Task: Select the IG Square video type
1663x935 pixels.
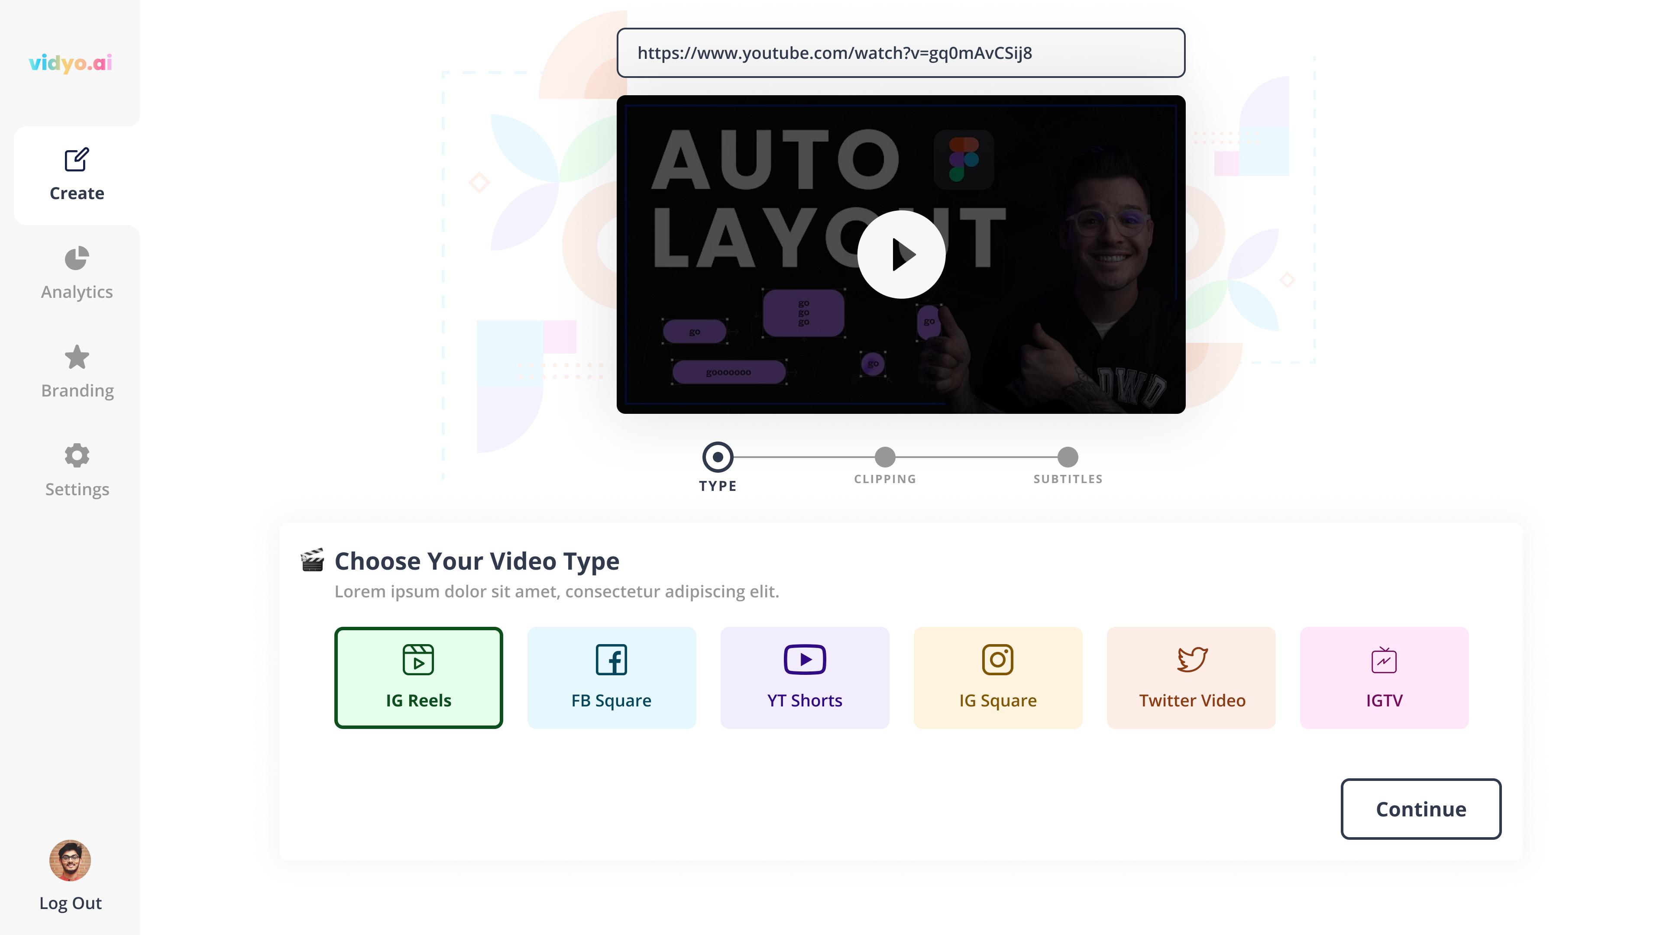Action: pyautogui.click(x=997, y=677)
